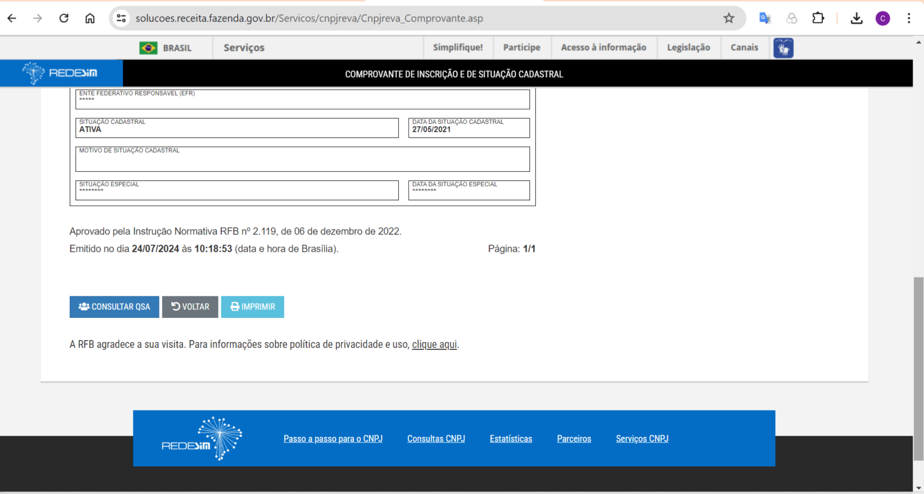Follow the 'clique aqui' privacy link
This screenshot has width=924, height=494.
(434, 344)
